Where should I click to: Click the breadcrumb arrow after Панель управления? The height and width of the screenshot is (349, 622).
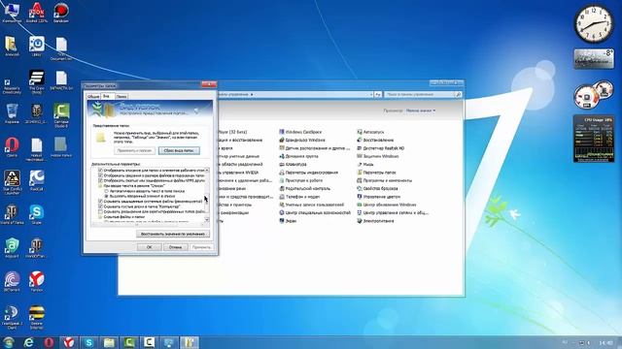(x=252, y=95)
